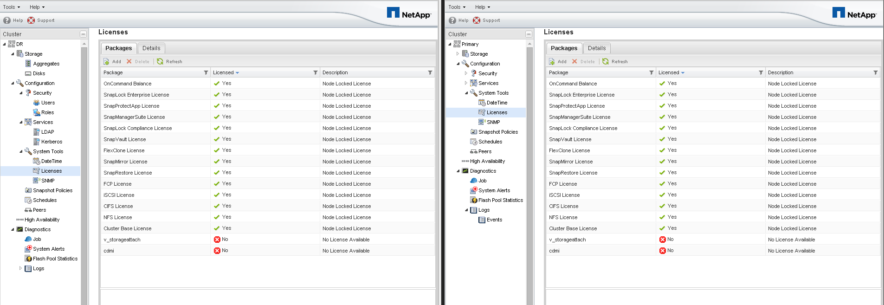This screenshot has width=884, height=305.
Task: Collapse the Logs node in Primary tree
Action: click(x=466, y=210)
